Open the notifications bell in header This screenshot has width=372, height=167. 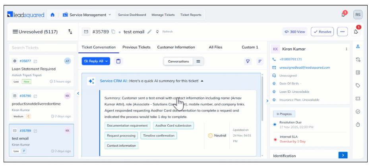pyautogui.click(x=343, y=15)
